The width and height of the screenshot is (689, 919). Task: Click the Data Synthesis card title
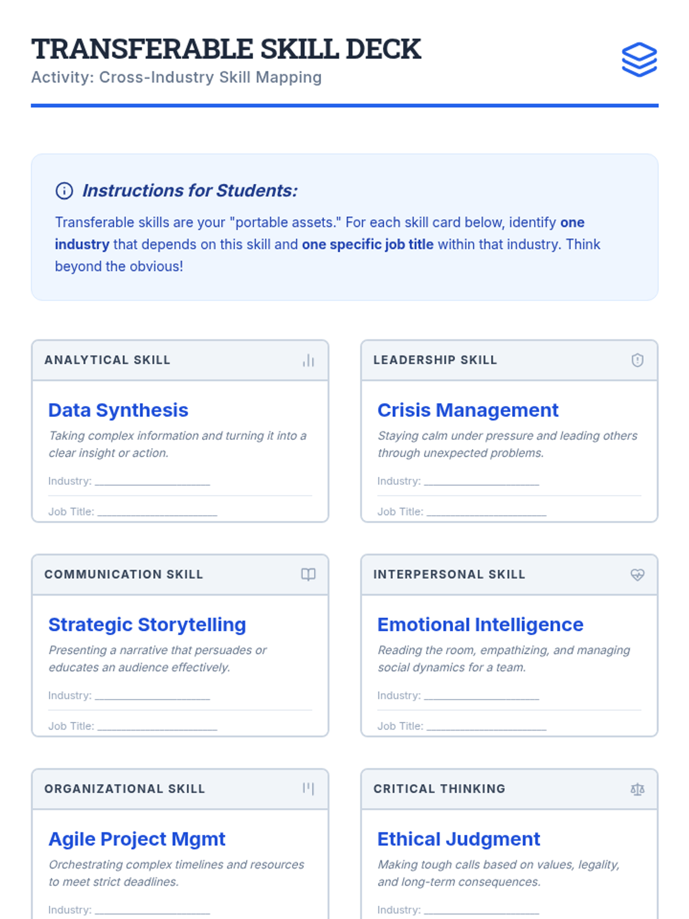point(118,410)
